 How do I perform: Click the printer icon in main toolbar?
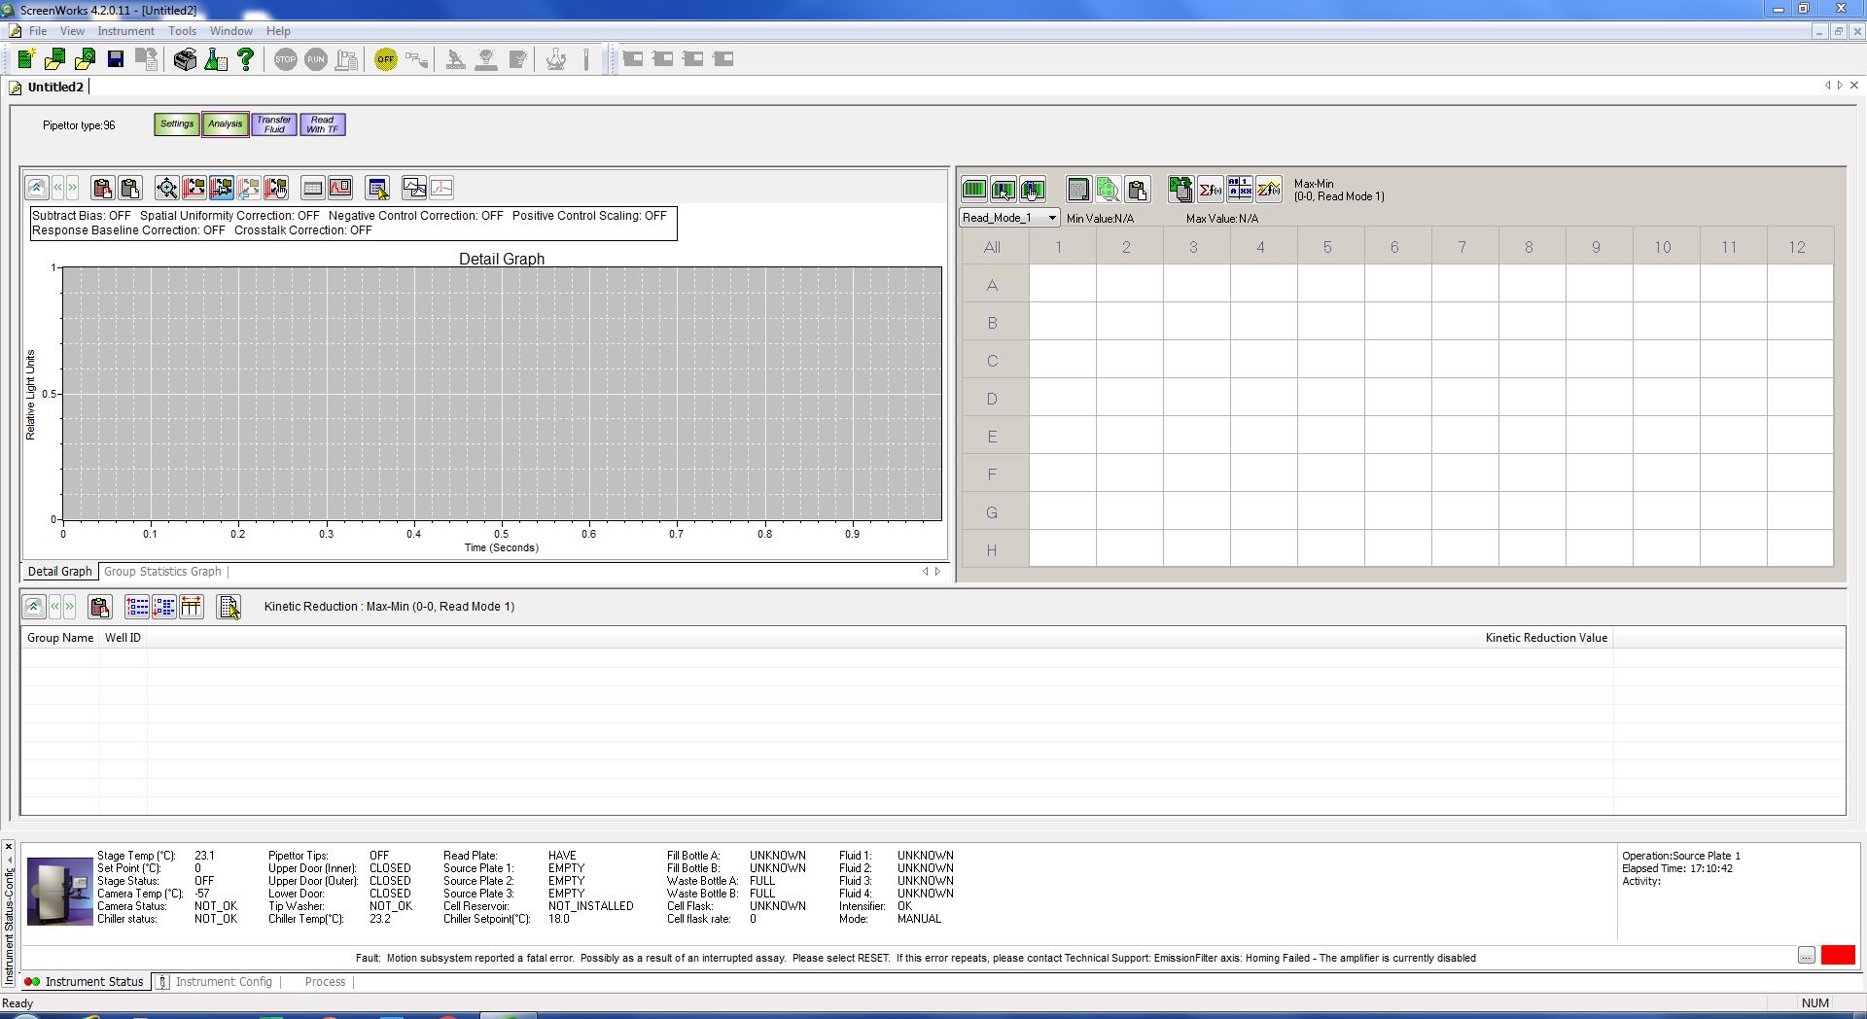click(185, 60)
